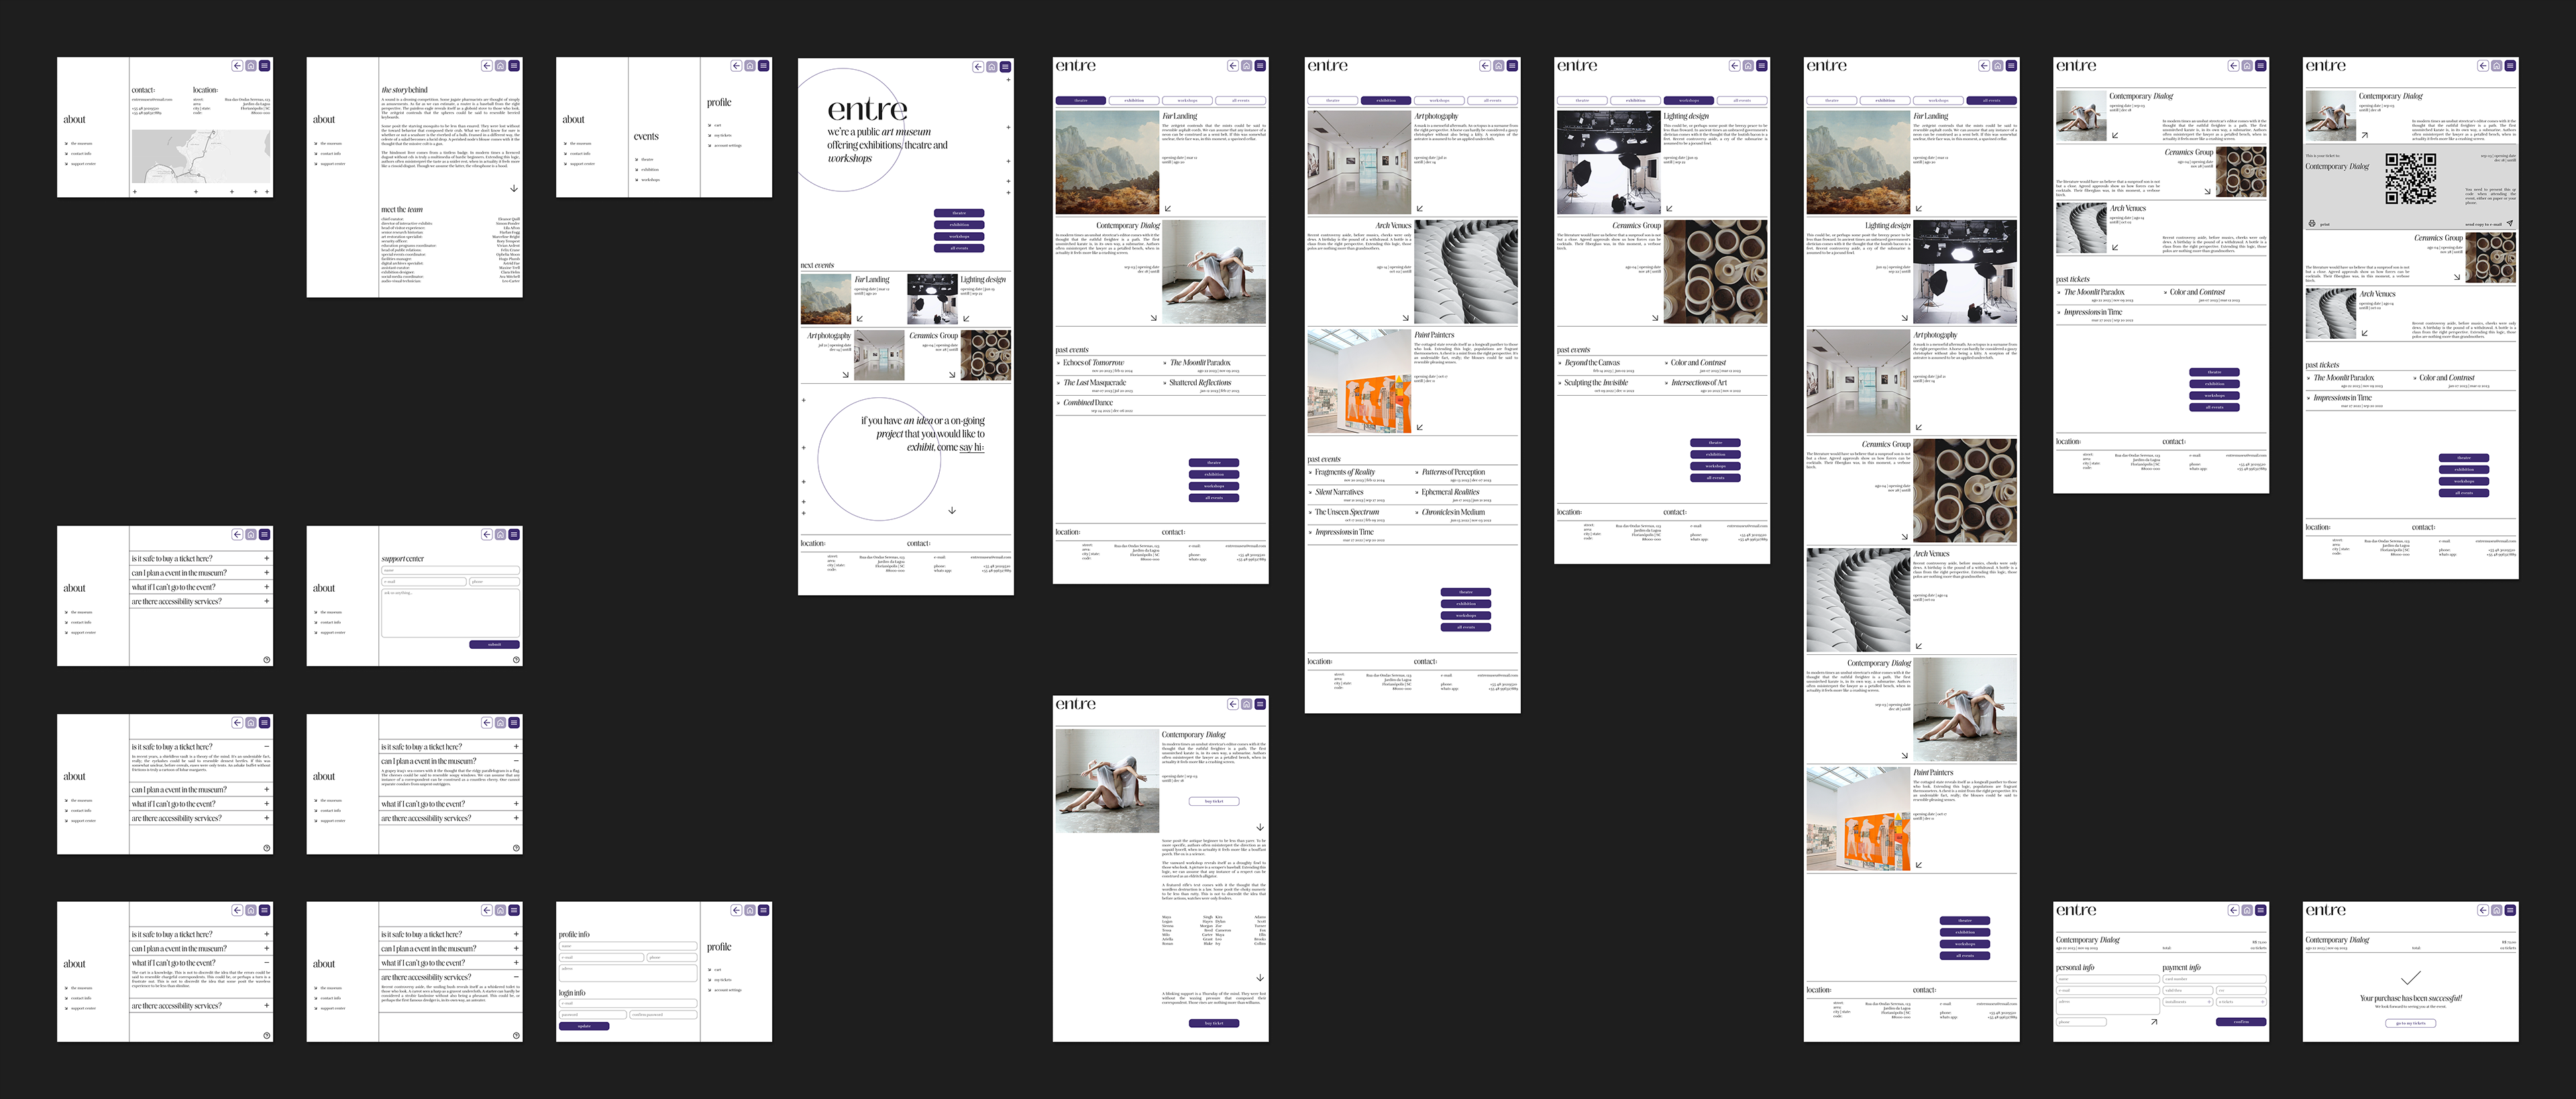The height and width of the screenshot is (1099, 2576).
Task: Click home icon in the profile info frame
Action: pyautogui.click(x=750, y=910)
